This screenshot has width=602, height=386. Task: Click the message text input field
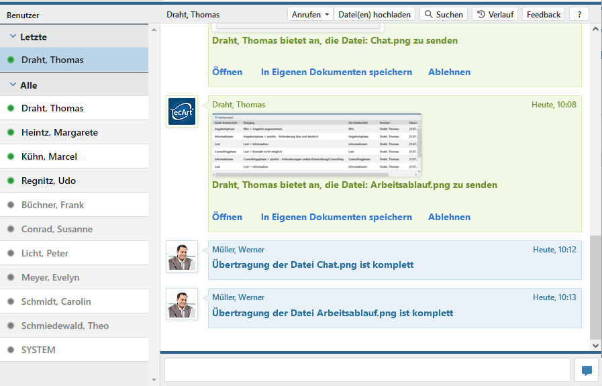tap(366, 371)
